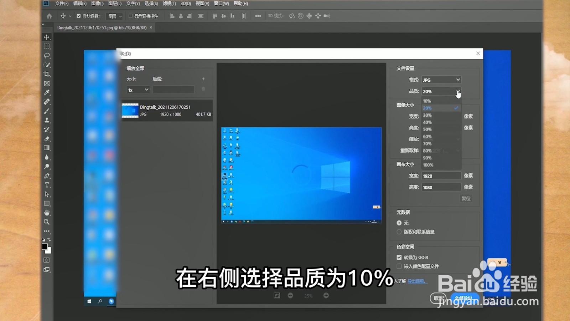Select the 版权和联系信息 radio button
This screenshot has height=321, width=570.
point(399,231)
